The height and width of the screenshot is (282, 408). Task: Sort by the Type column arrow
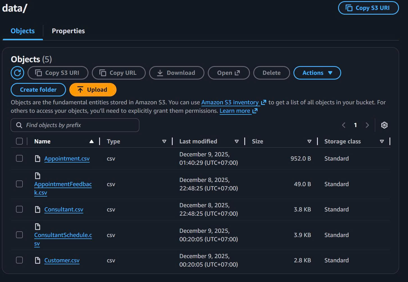(x=164, y=141)
